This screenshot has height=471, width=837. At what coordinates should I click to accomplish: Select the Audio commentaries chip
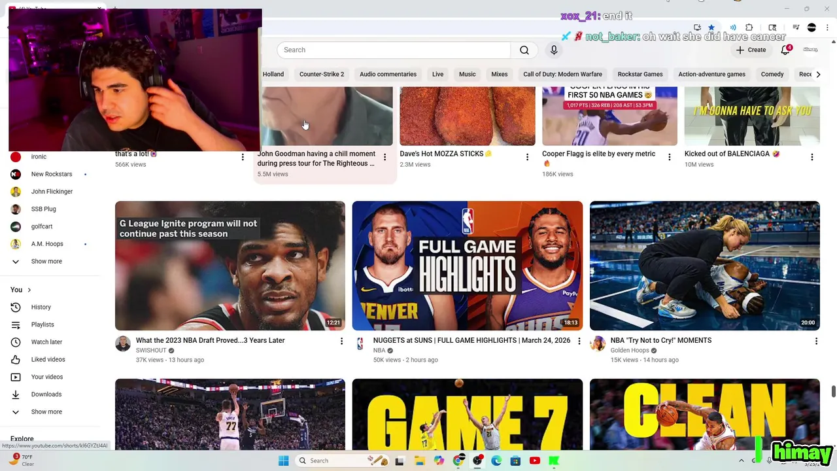point(388,75)
